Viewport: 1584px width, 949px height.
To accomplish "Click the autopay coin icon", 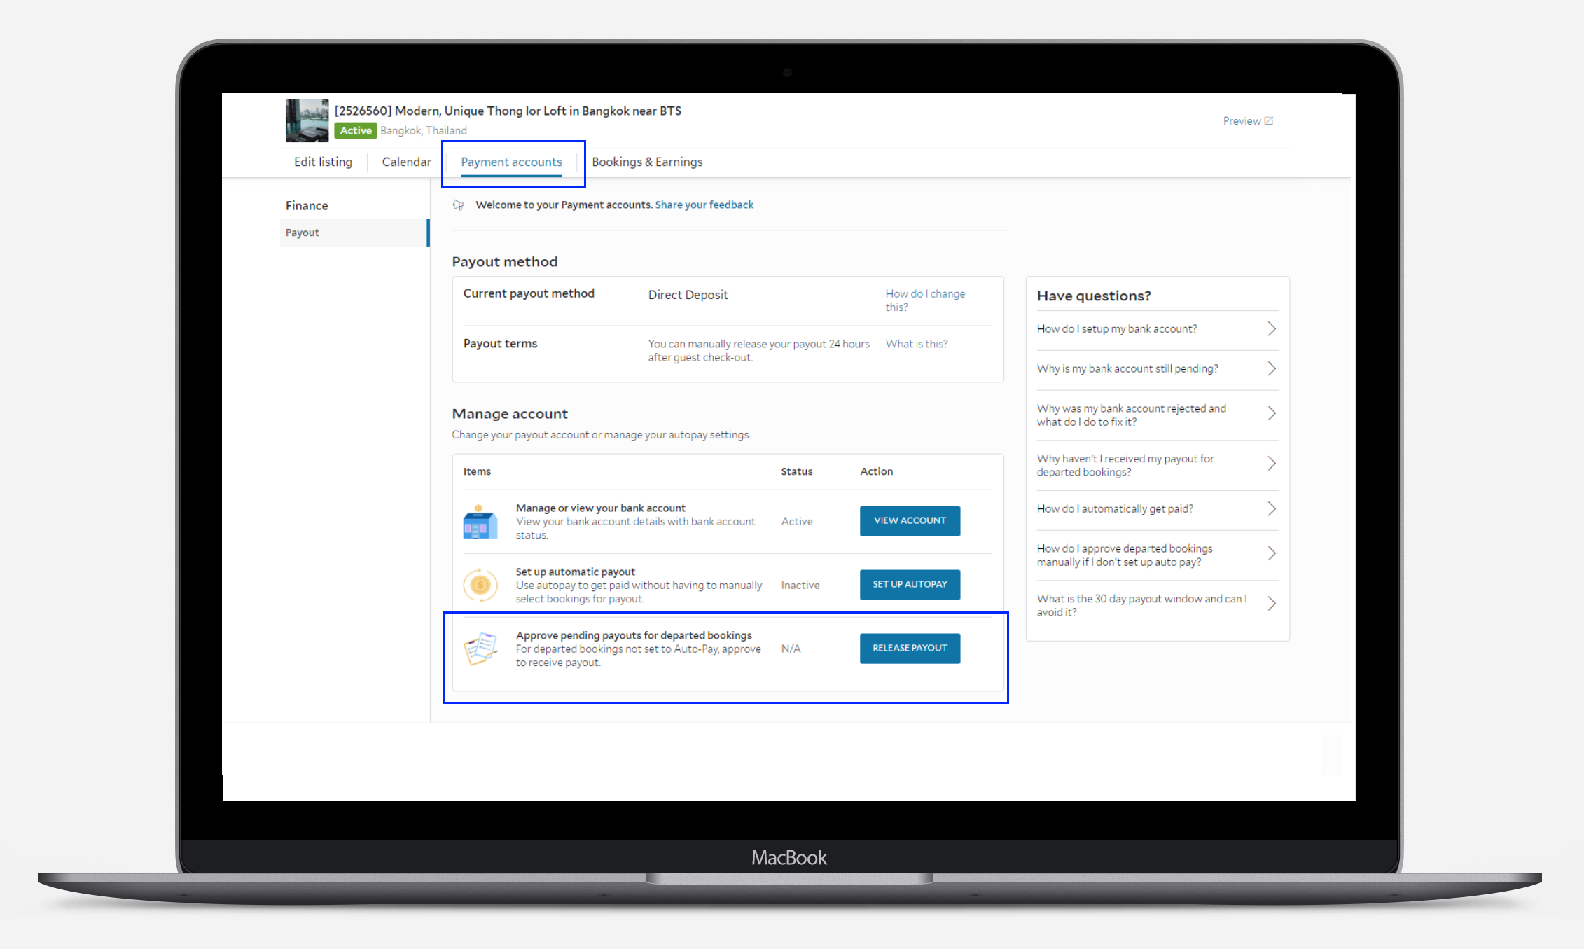I will point(480,585).
